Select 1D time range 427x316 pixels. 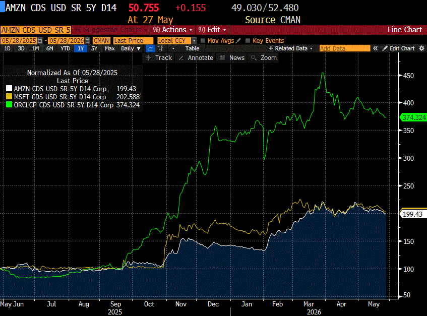(8, 48)
